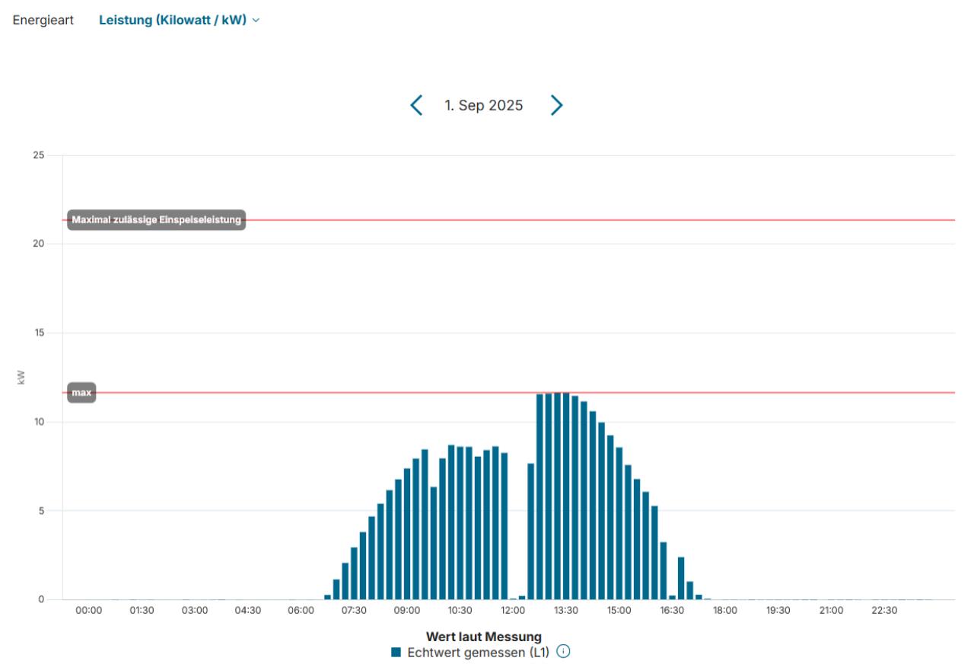Click the 12:00 label on time axis

click(x=513, y=611)
